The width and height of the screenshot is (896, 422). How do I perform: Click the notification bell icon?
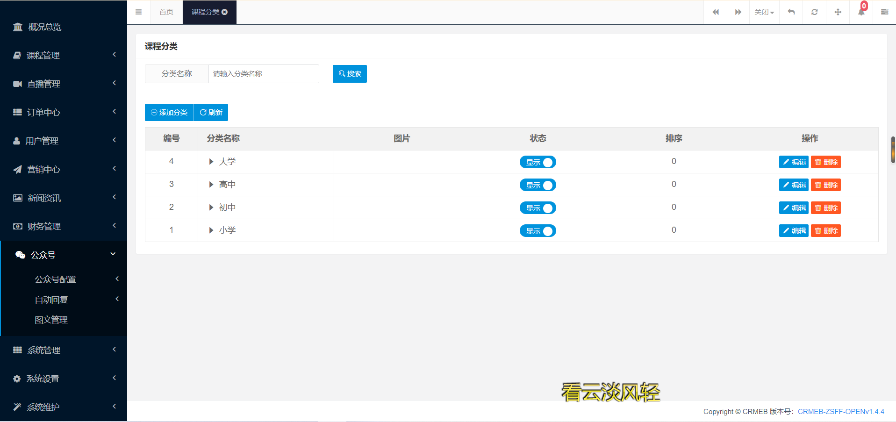pyautogui.click(x=861, y=12)
